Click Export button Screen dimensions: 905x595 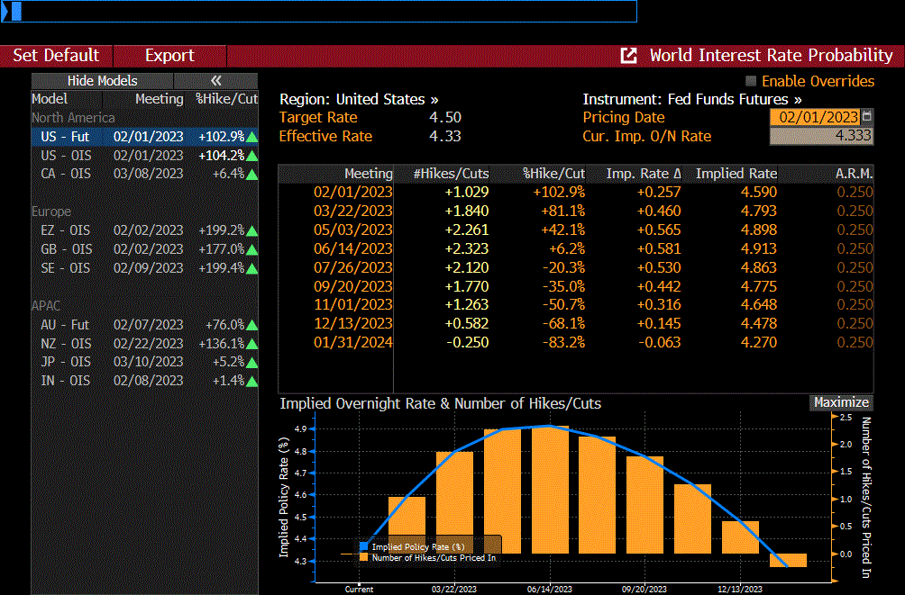point(169,55)
